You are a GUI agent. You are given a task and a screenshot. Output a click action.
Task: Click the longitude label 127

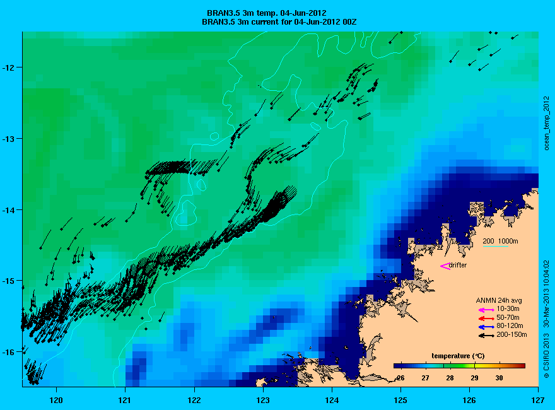[x=538, y=400]
